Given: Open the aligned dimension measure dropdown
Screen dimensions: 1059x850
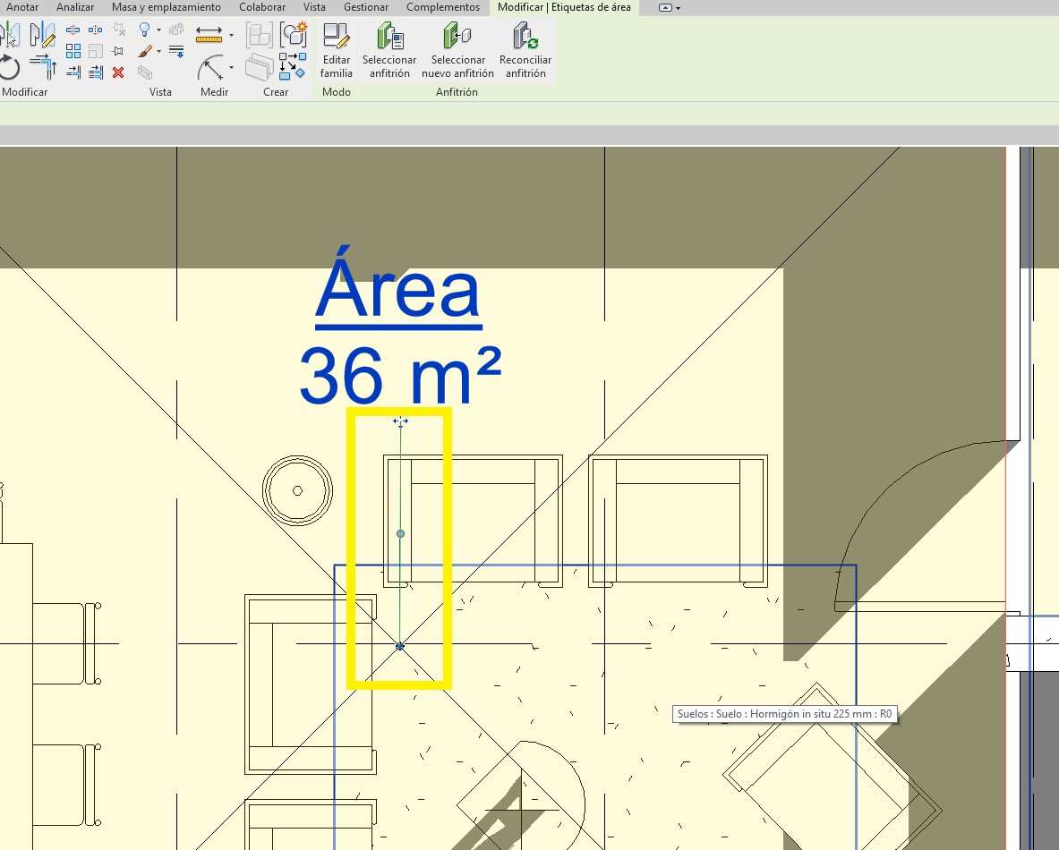Looking at the screenshot, I should pyautogui.click(x=231, y=36).
